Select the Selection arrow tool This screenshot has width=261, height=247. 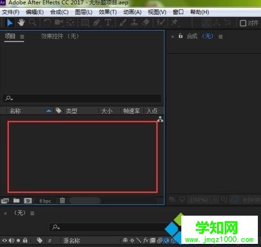9,23
